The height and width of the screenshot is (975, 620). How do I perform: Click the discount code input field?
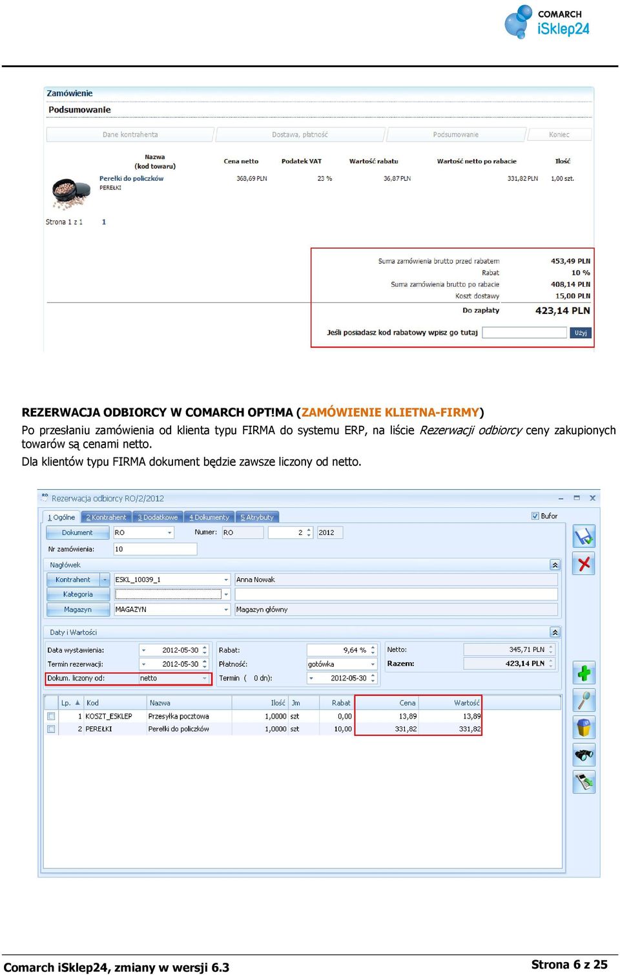(524, 333)
